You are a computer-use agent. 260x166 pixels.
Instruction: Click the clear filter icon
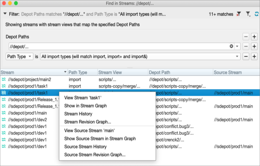(x=239, y=14)
